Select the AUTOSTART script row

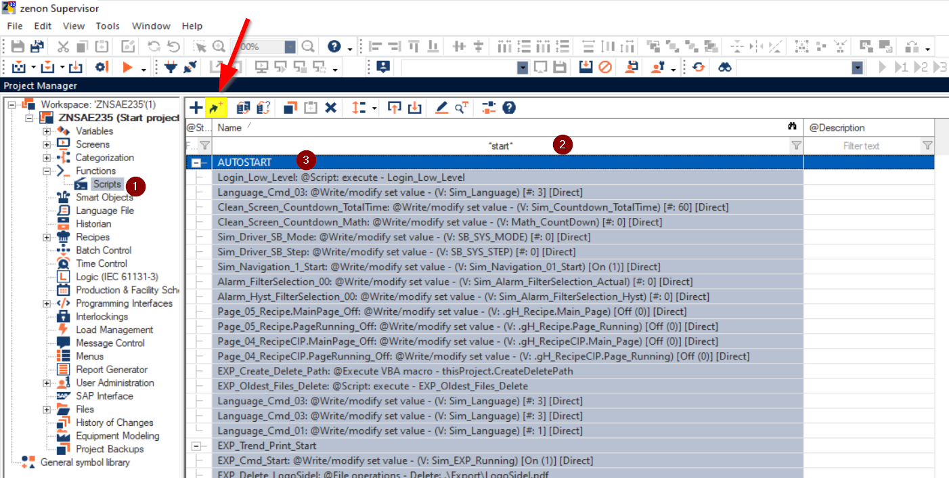pos(508,162)
